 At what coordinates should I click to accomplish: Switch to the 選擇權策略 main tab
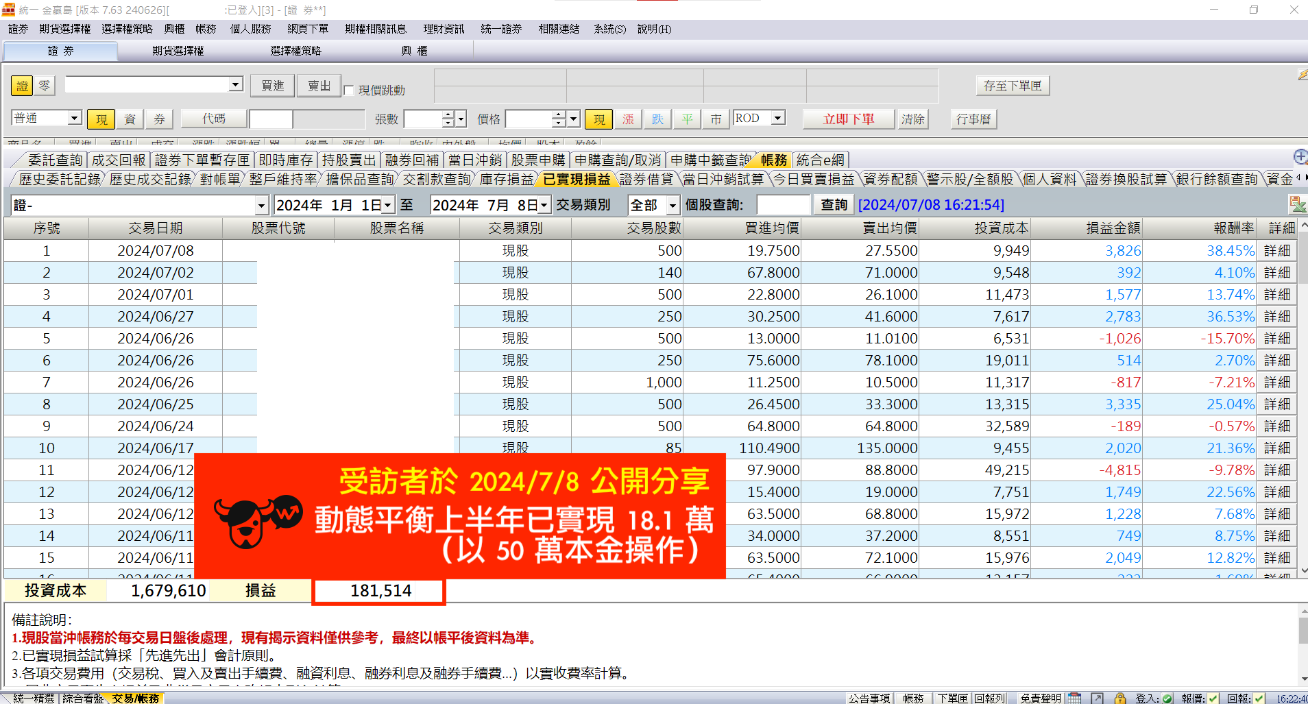tap(296, 51)
